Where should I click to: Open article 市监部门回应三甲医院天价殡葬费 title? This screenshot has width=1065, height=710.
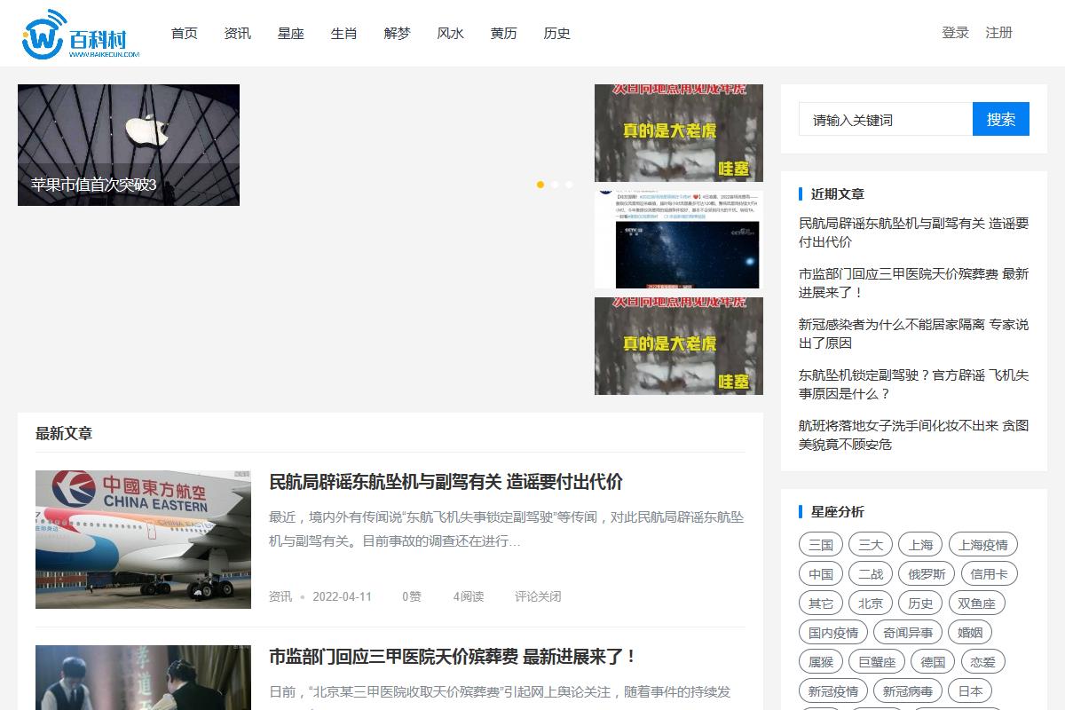(x=453, y=657)
